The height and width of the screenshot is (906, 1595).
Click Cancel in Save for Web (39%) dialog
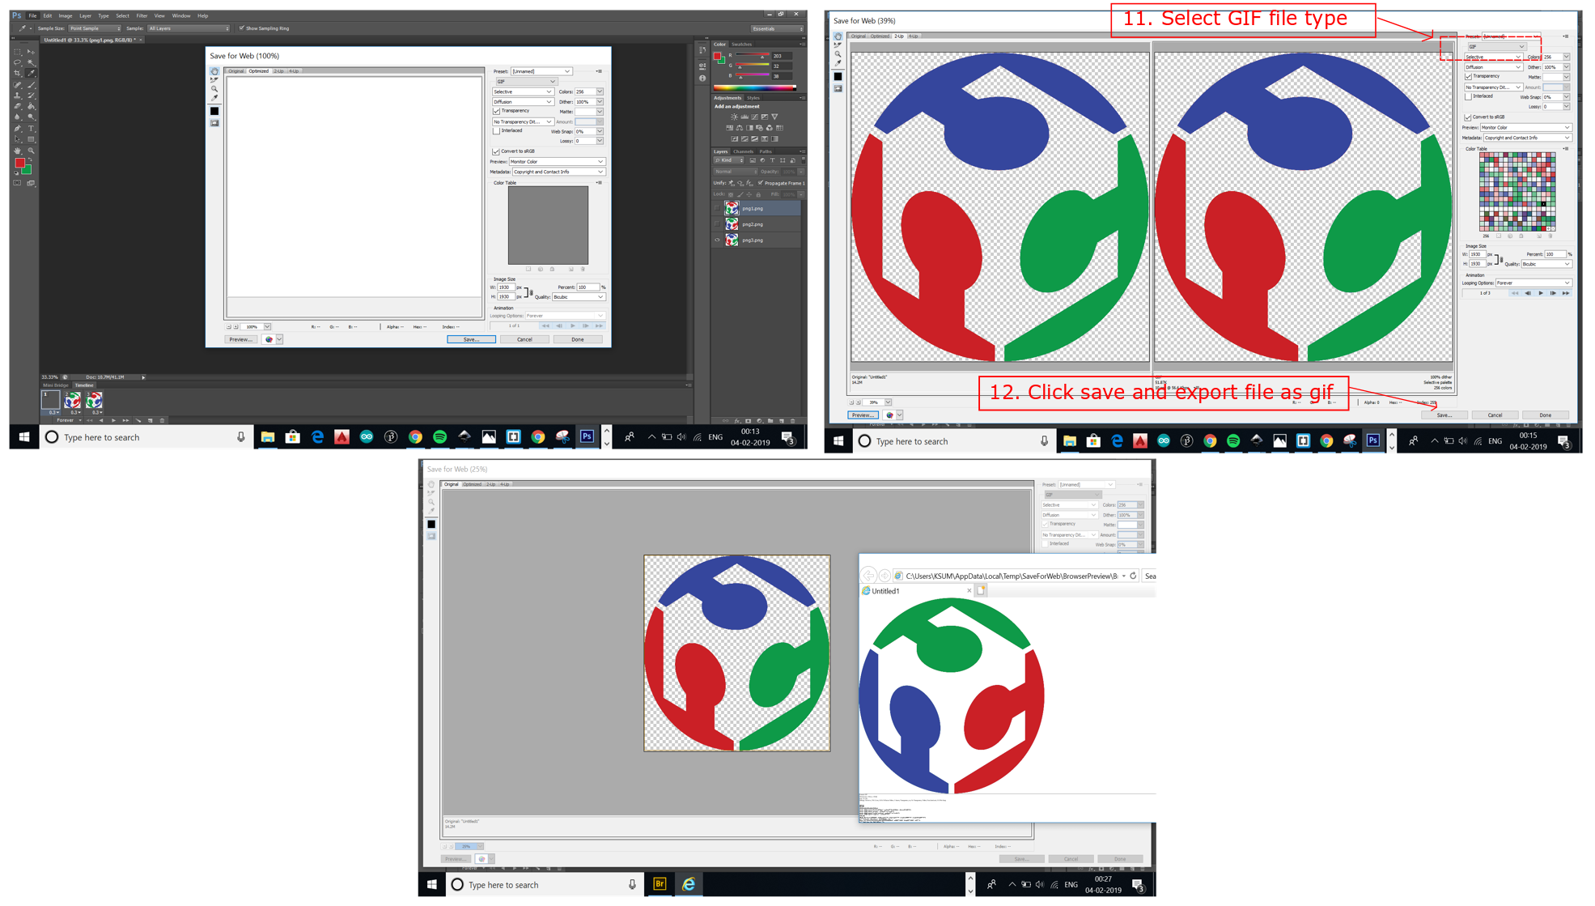[x=1495, y=415]
